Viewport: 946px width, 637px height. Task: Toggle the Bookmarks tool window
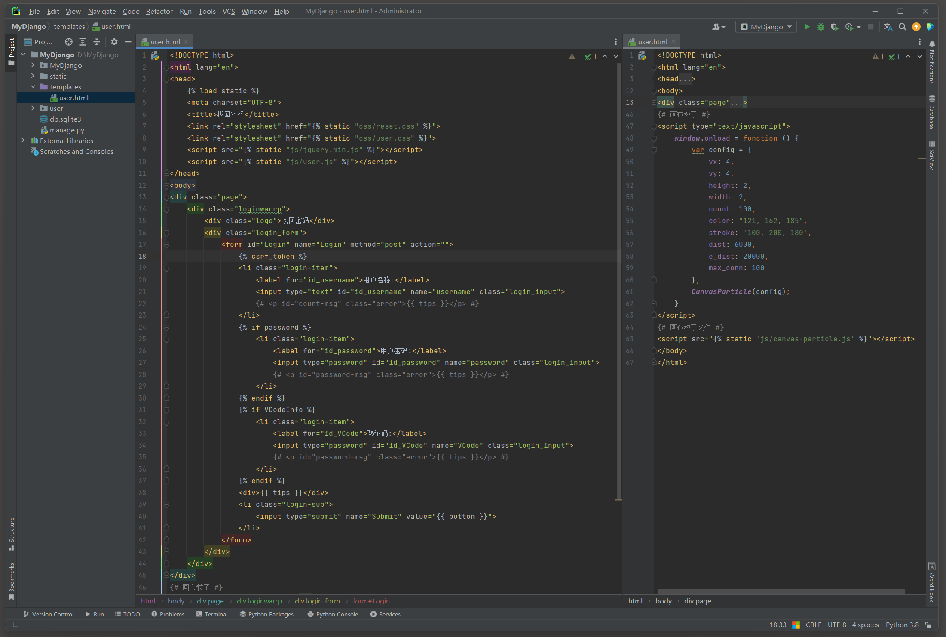(x=12, y=582)
